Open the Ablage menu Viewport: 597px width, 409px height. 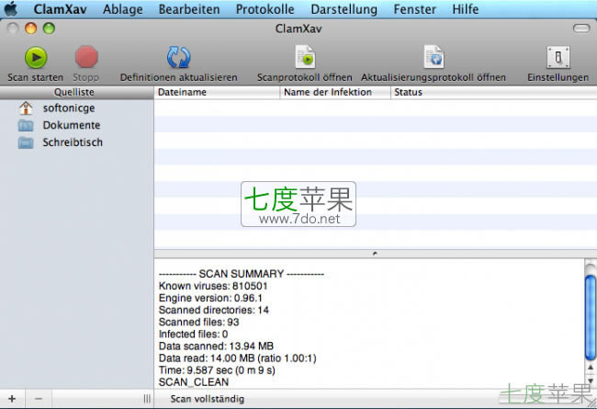click(122, 9)
